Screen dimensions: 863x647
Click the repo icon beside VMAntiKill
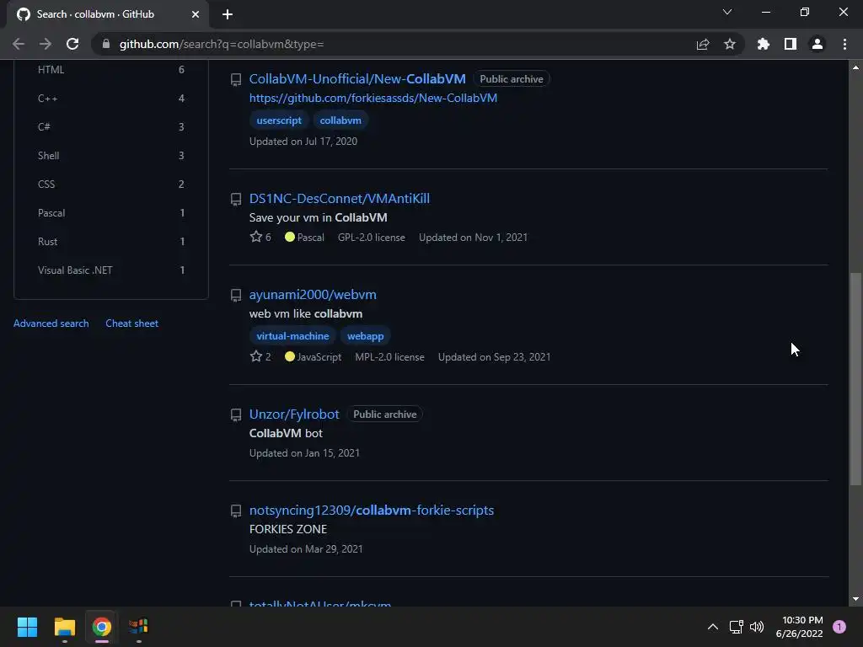click(236, 199)
